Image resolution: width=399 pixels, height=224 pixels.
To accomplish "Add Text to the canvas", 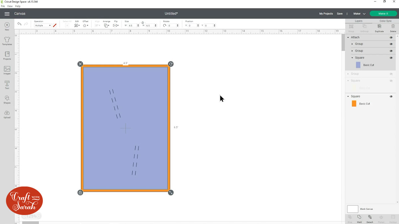I will point(7,85).
